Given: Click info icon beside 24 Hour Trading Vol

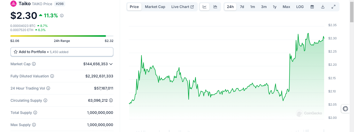Looking at the screenshot, I should [x=48, y=88].
